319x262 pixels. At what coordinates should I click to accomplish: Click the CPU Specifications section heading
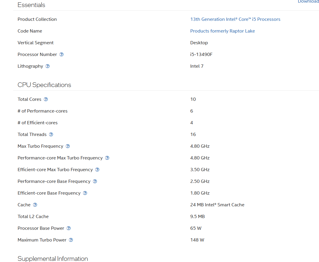coord(44,85)
